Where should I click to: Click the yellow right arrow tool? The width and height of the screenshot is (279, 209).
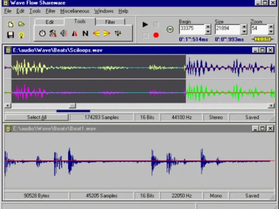tap(107, 33)
